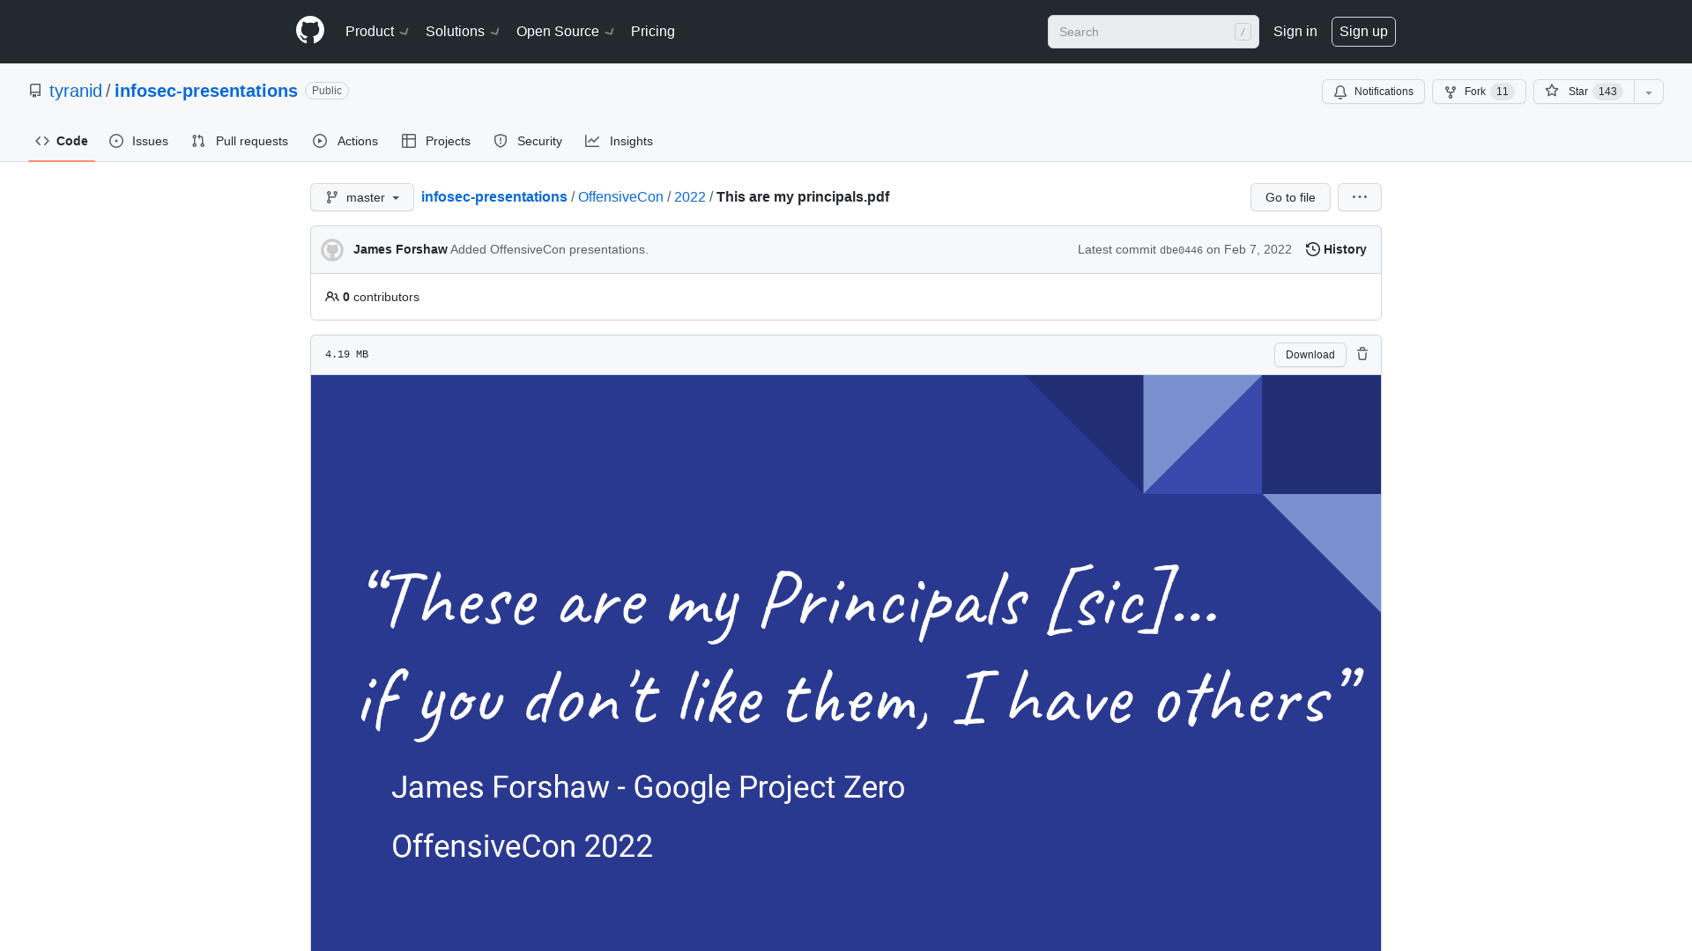Image resolution: width=1692 pixels, height=951 pixels.
Task: Click the contributors people icon
Action: pos(332,297)
